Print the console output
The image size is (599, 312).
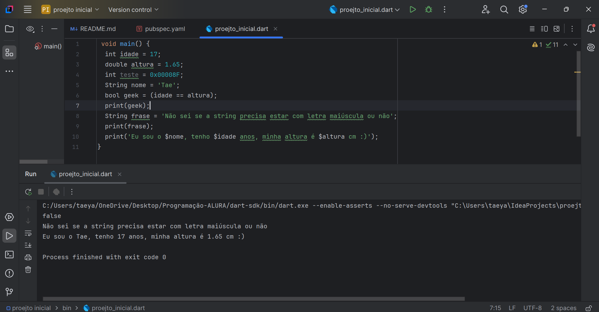coord(28,257)
